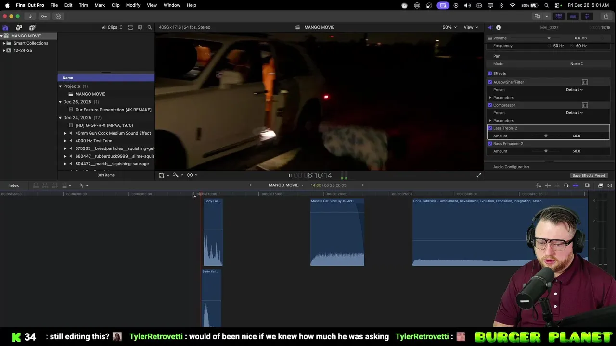The height and width of the screenshot is (346, 616).
Task: Open AULowShelfFilter Preset Default dropdown
Action: click(574, 90)
